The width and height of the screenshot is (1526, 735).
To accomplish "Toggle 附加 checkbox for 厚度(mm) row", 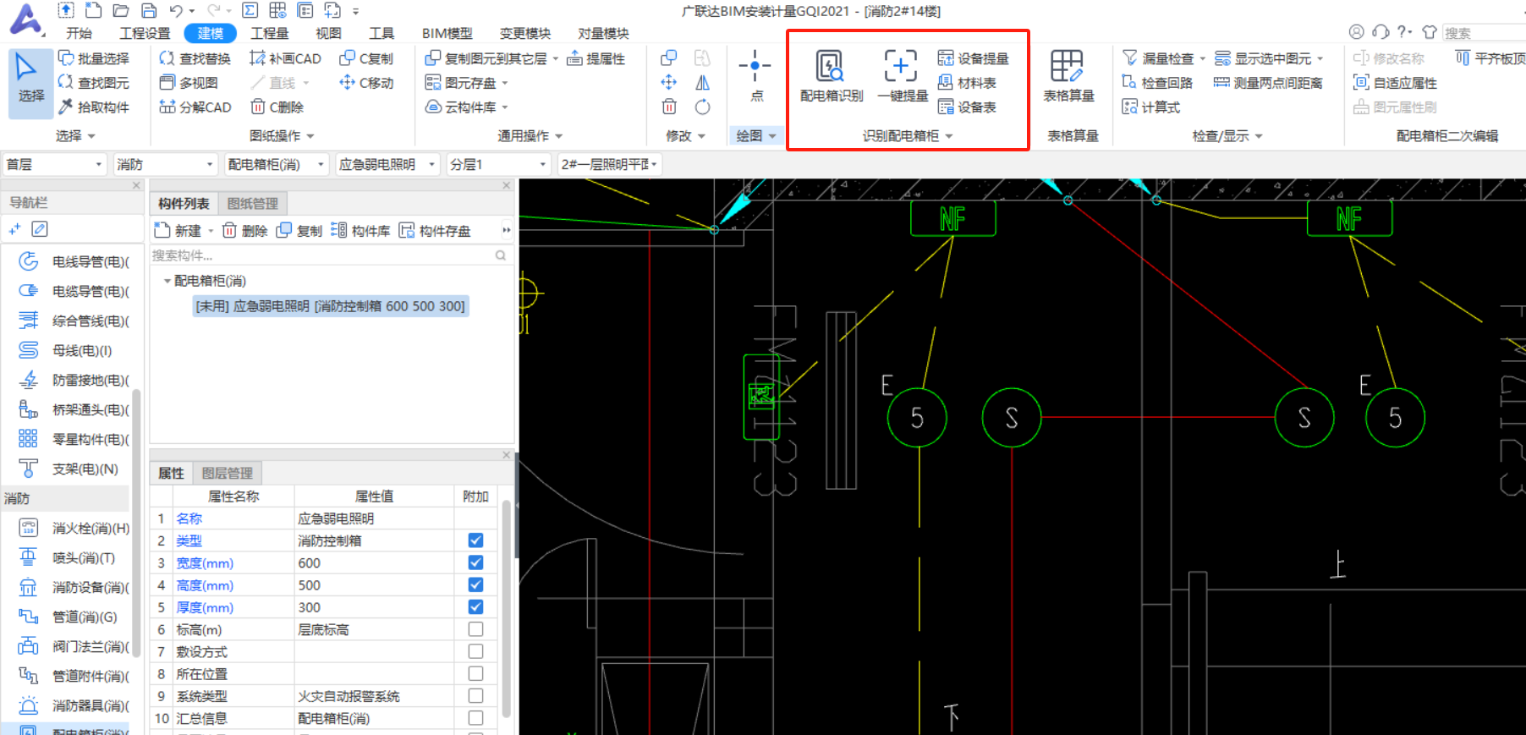I will click(x=475, y=606).
